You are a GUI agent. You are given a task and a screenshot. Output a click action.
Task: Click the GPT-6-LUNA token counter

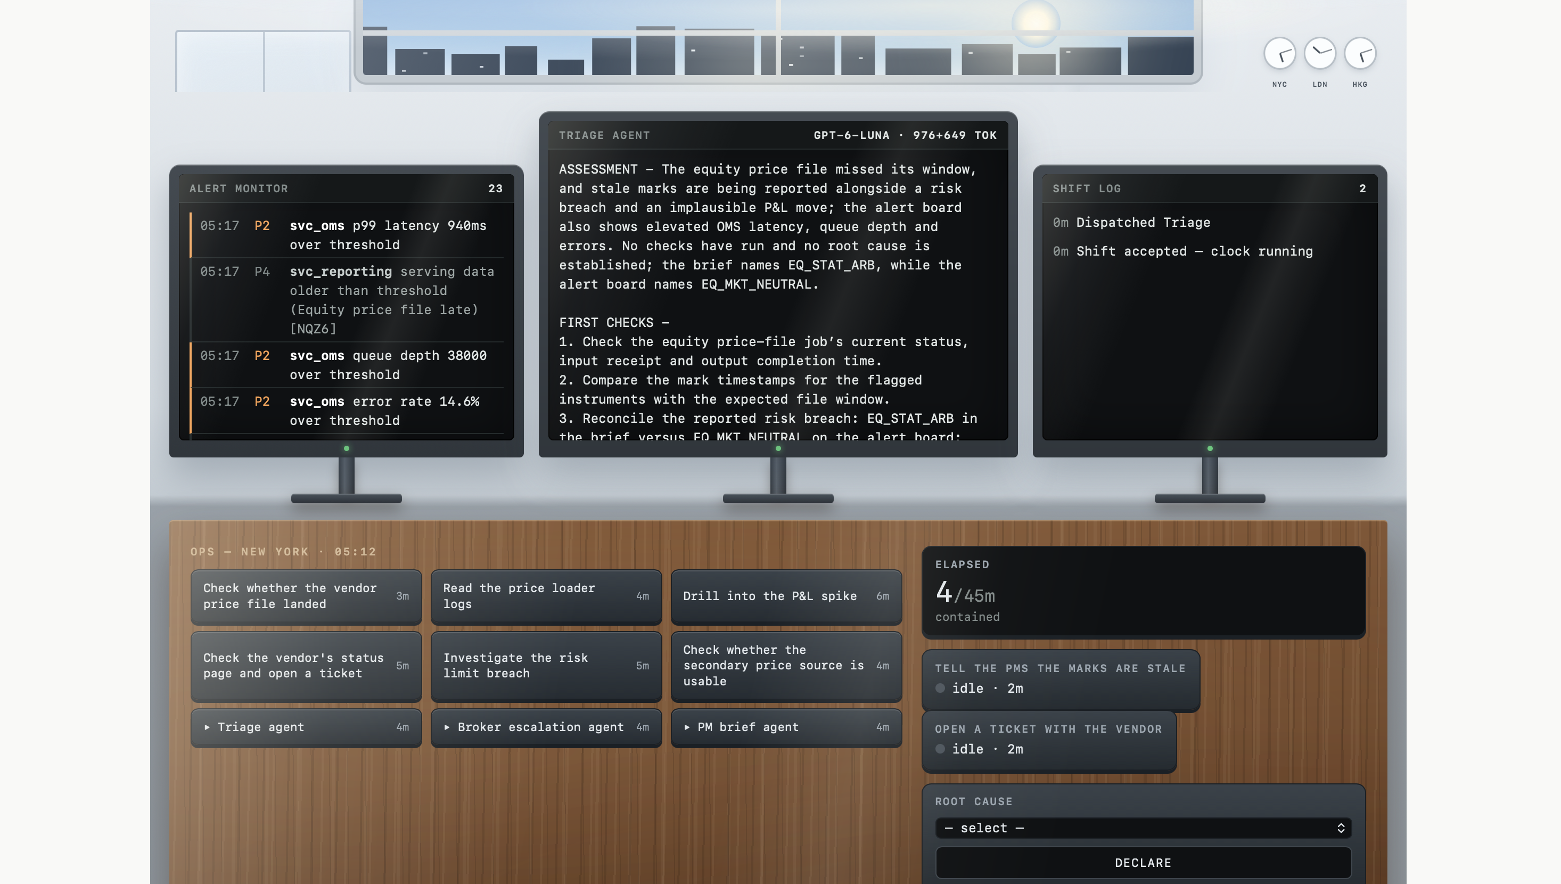coord(905,135)
